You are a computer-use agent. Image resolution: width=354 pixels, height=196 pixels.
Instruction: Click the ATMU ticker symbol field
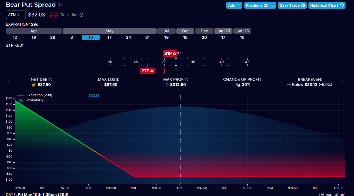point(16,15)
